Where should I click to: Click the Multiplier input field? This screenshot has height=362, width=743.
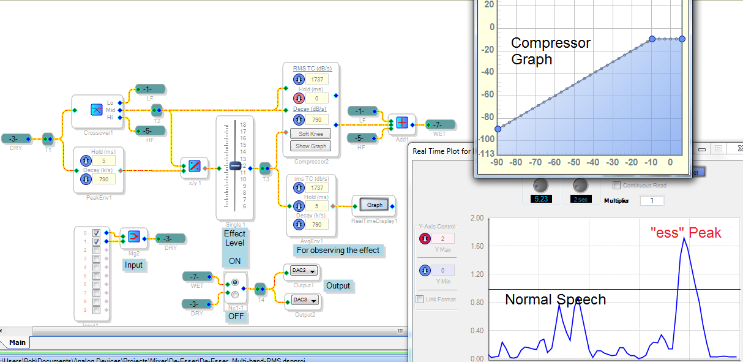(x=652, y=201)
